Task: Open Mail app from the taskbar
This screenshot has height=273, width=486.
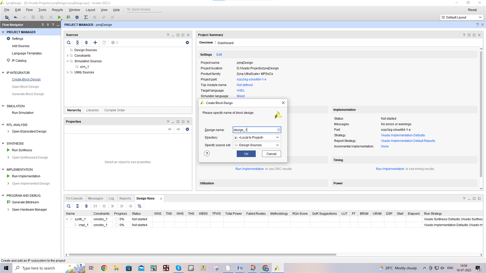Action: pyautogui.click(x=141, y=268)
